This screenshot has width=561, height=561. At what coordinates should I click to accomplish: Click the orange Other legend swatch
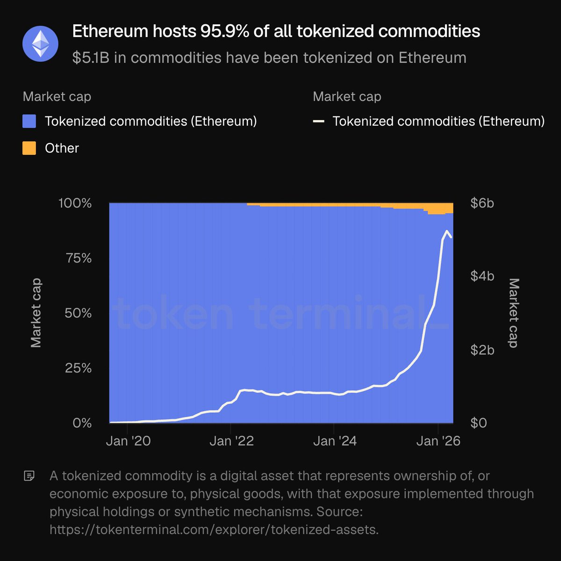click(x=29, y=148)
